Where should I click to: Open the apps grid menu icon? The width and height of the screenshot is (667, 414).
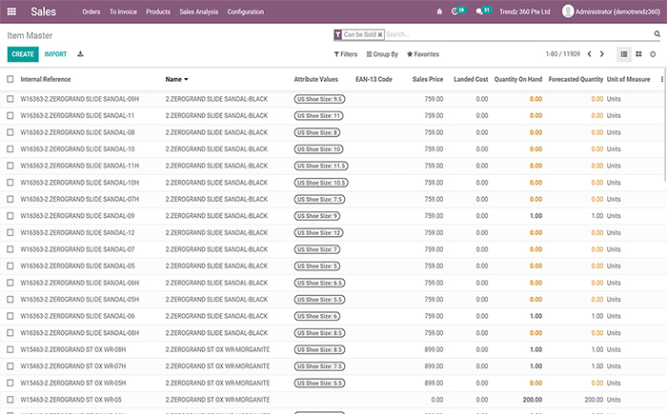point(11,11)
